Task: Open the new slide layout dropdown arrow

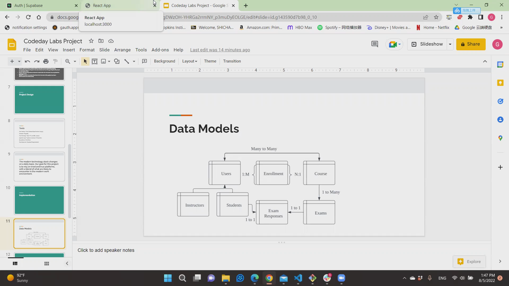Action: tap(19, 61)
